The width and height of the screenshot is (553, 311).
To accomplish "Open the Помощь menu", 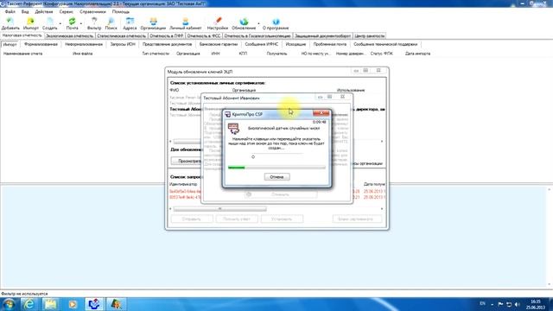I will coord(121,11).
